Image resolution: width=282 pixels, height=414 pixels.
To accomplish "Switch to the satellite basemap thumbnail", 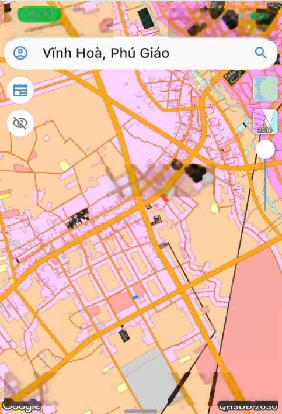I will coord(266,89).
